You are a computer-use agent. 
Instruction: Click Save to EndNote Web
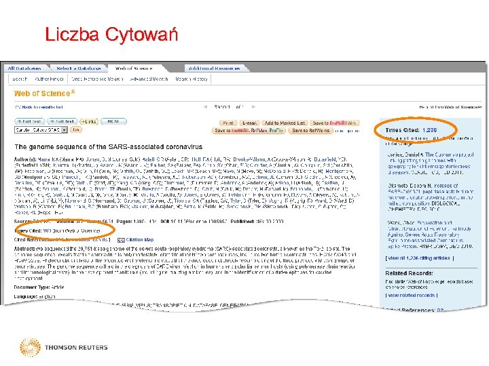pos(335,123)
